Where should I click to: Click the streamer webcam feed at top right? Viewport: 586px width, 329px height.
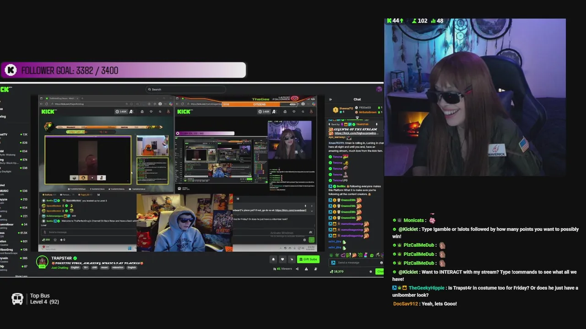pos(475,97)
